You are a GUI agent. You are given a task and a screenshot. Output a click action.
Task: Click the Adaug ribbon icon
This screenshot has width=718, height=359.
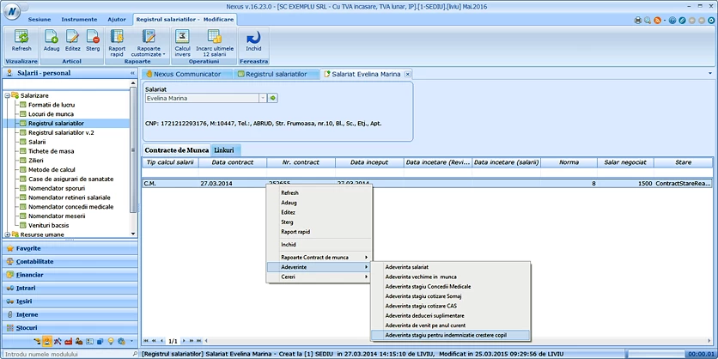tap(51, 41)
